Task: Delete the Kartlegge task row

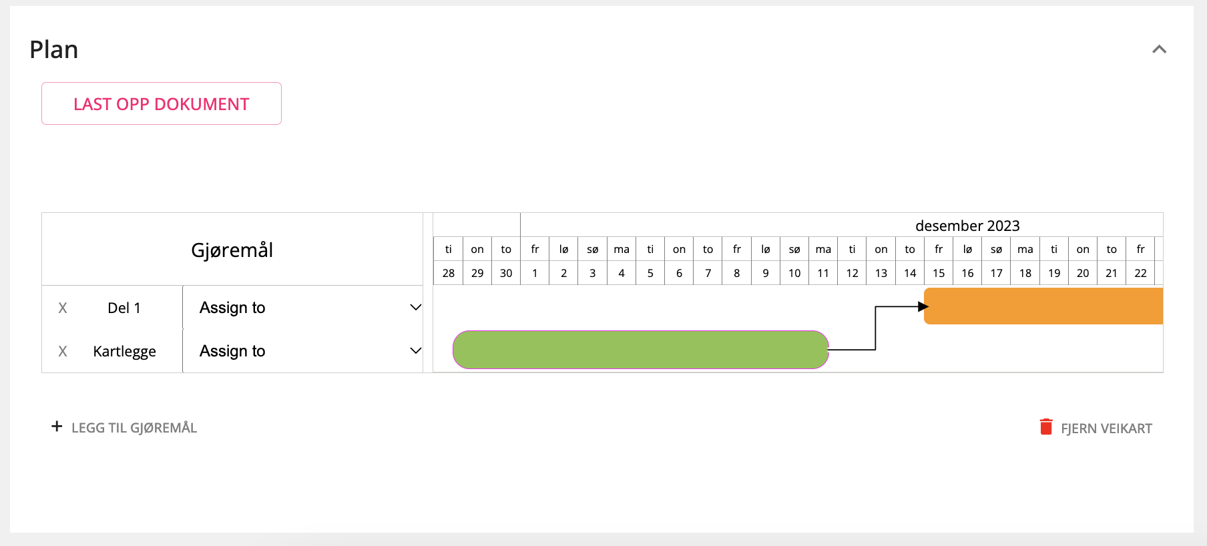Action: pyautogui.click(x=63, y=351)
